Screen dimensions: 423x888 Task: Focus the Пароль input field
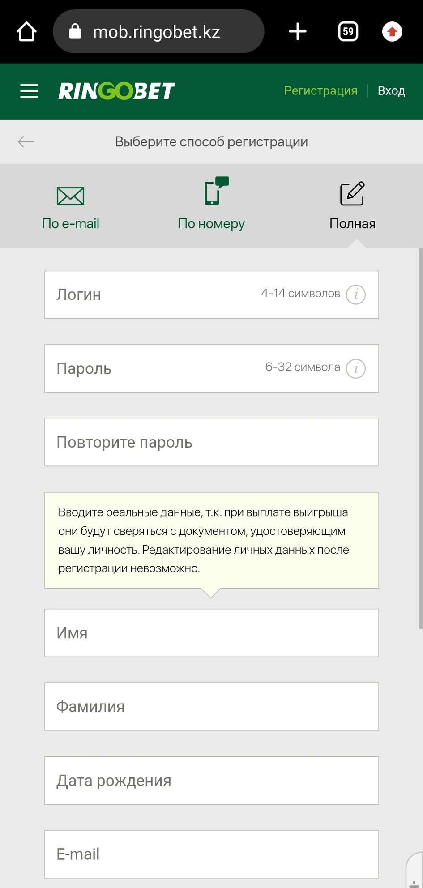point(212,368)
